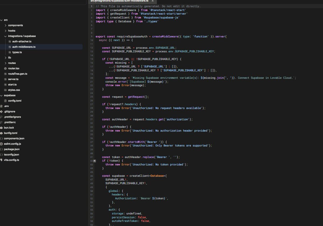Click the fold marker at line 42
The height and width of the screenshot is (226, 323).
(94, 161)
